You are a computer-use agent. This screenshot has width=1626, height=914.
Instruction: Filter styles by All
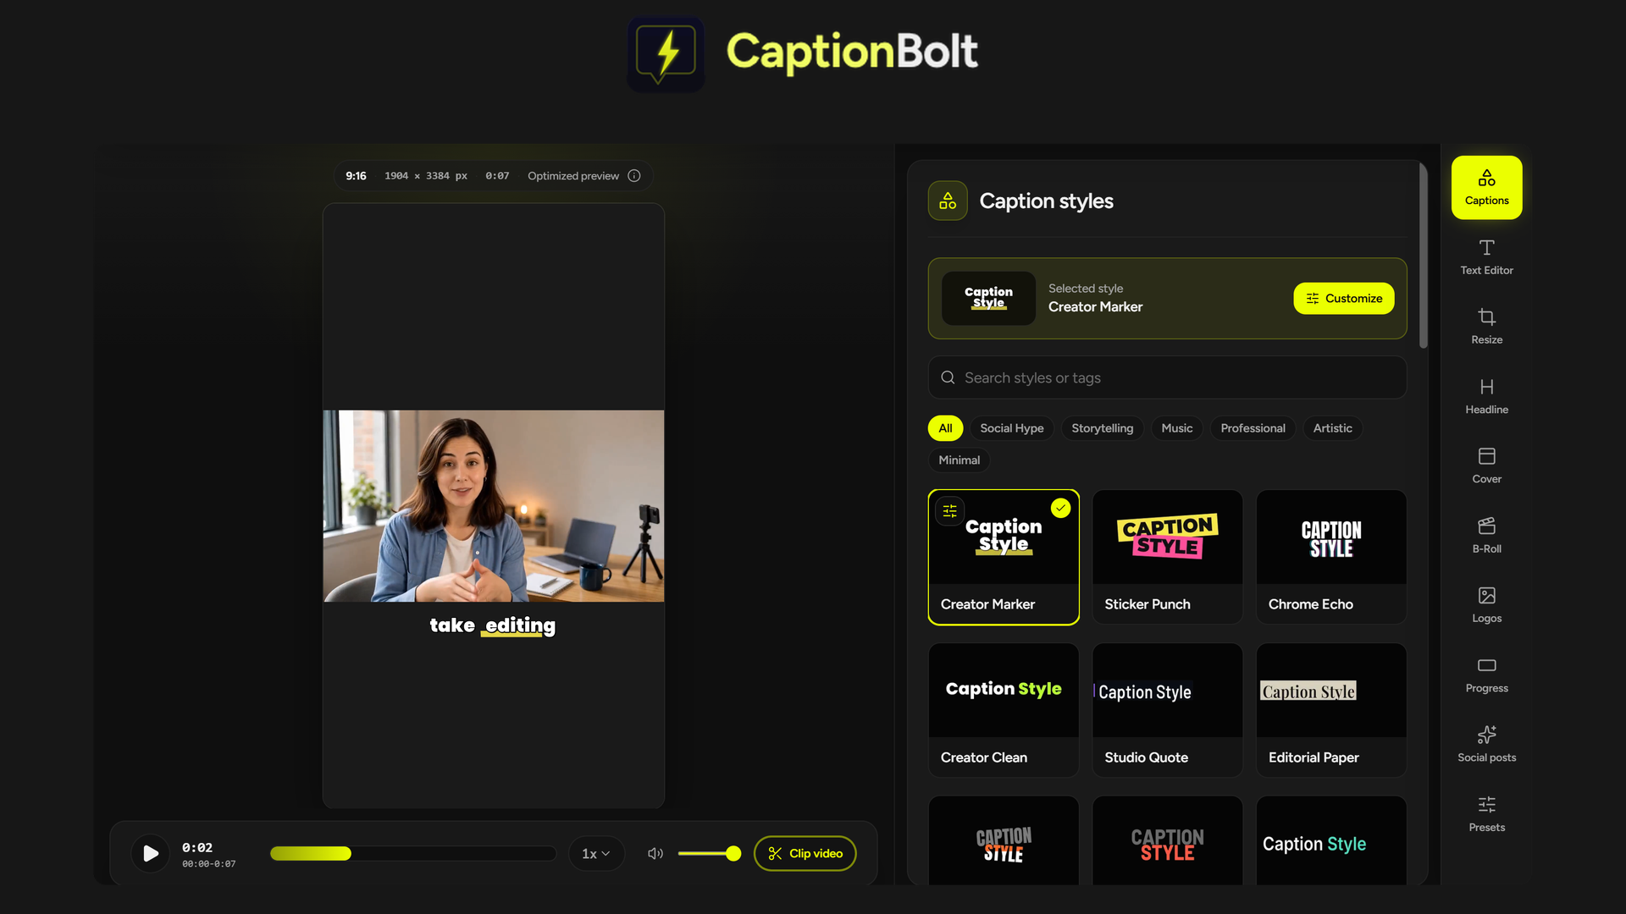point(945,428)
